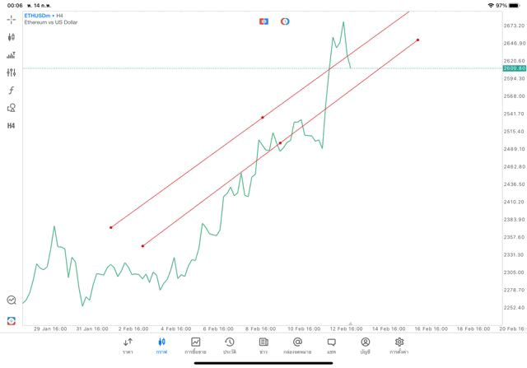This screenshot has height=368, width=527.
Task: Toggle the red-blue one-click trading button
Action: [x=263, y=21]
